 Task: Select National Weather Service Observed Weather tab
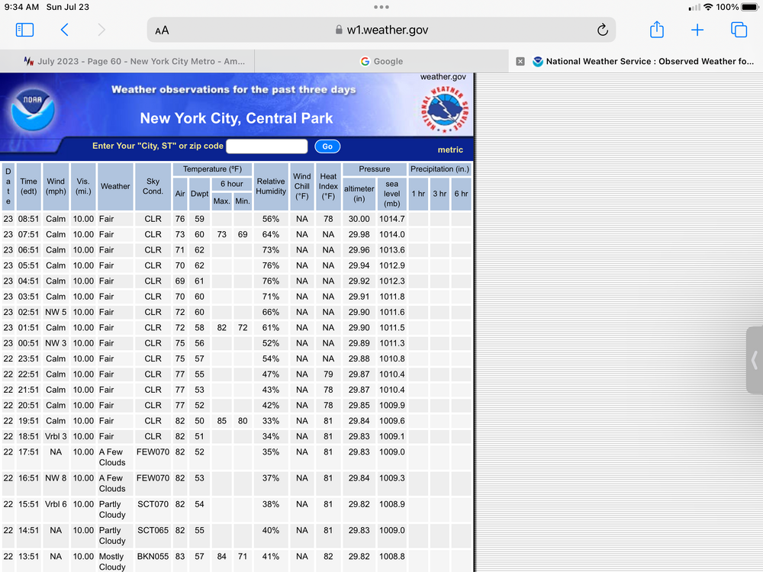[636, 61]
